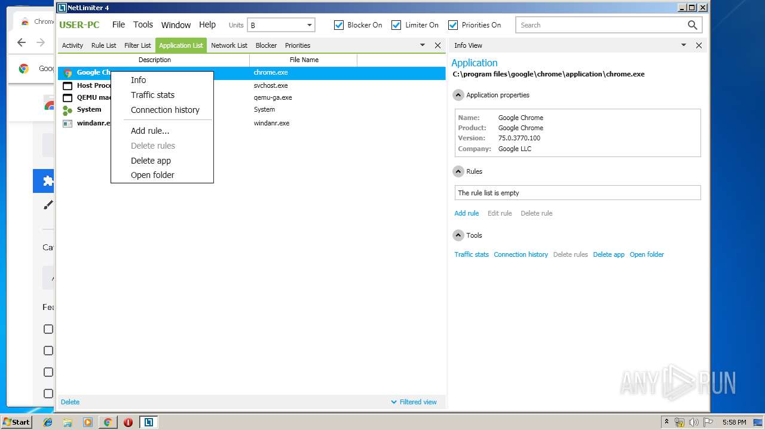Tick the second checkbox in Chrome window

pyautogui.click(x=48, y=351)
